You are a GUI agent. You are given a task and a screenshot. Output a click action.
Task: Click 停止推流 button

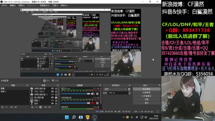(x=146, y=89)
